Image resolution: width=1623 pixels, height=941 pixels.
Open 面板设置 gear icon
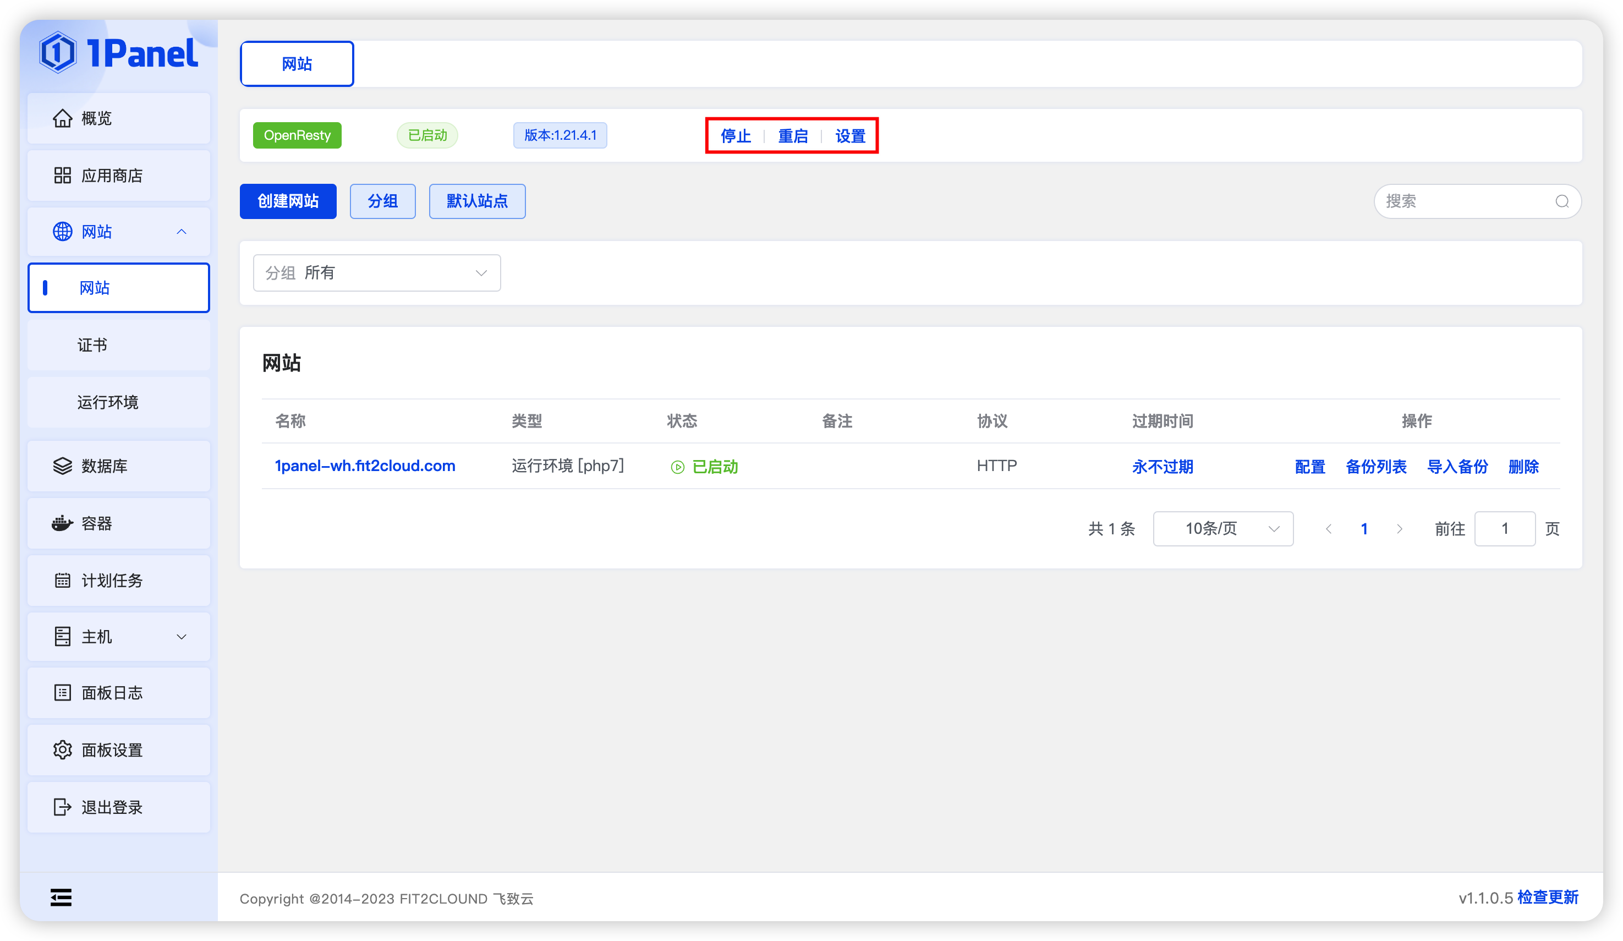pyautogui.click(x=63, y=749)
